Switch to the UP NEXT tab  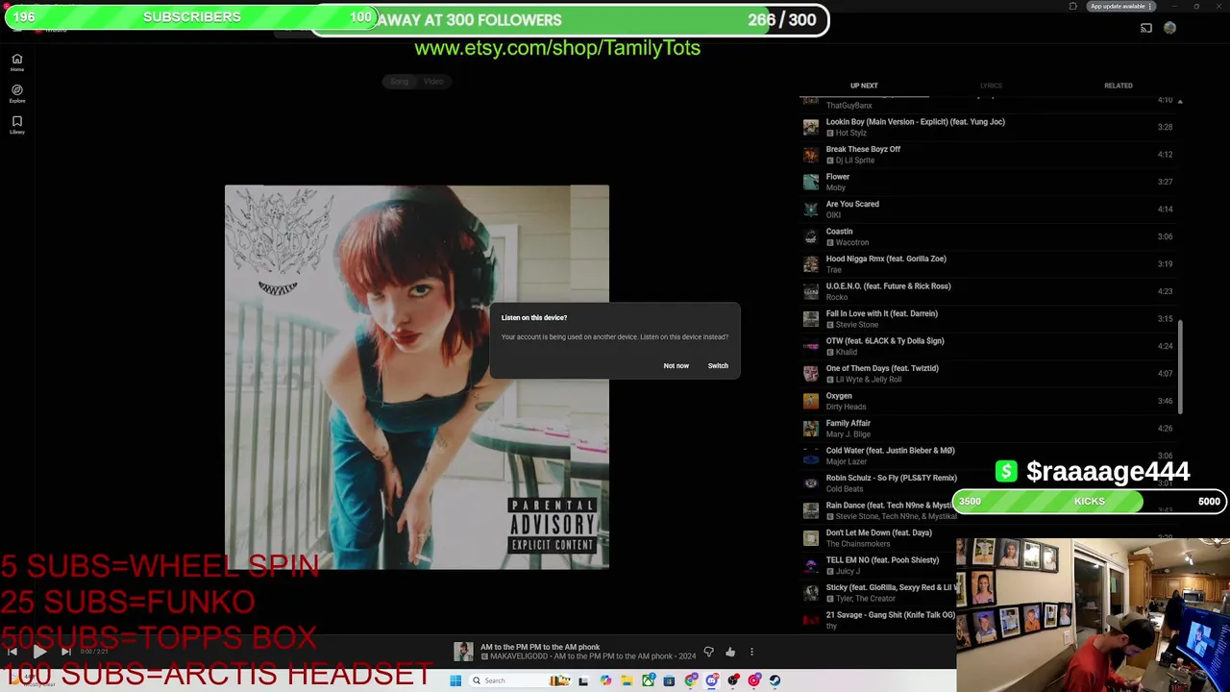click(864, 86)
